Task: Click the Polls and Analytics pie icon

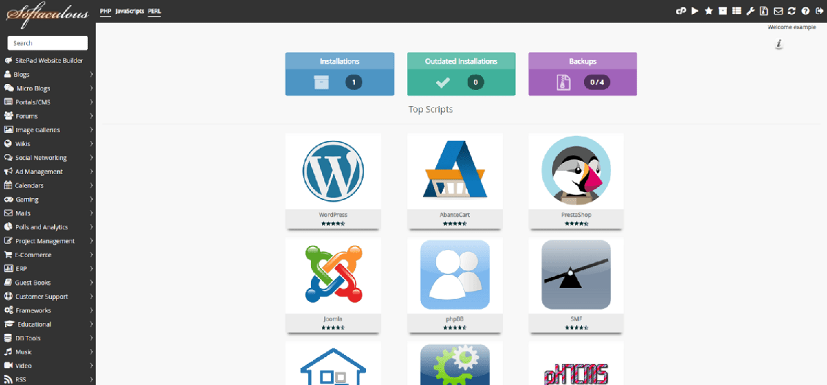Action: [9, 227]
